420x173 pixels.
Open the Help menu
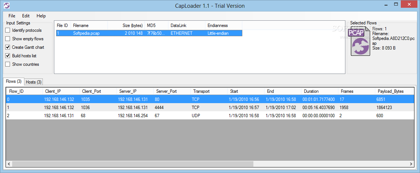click(41, 16)
